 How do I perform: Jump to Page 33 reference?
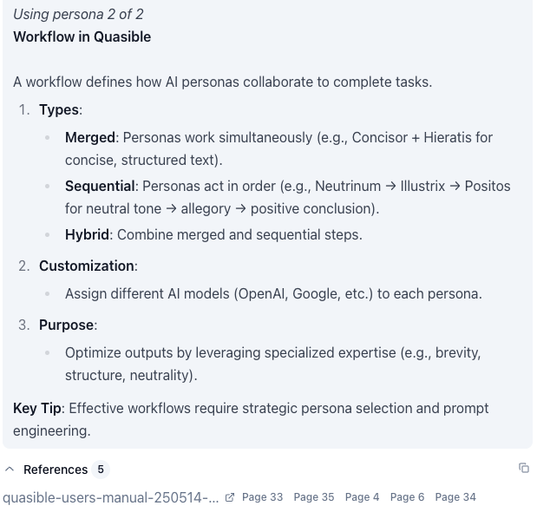click(262, 497)
